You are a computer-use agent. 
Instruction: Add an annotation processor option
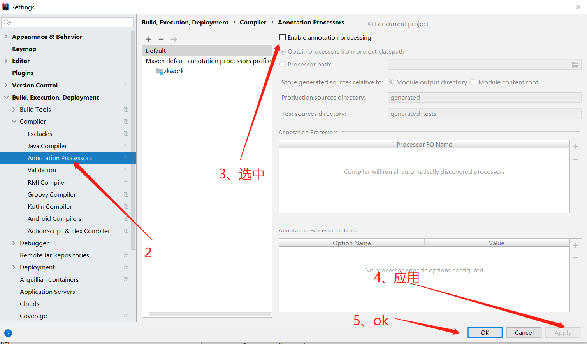click(576, 245)
